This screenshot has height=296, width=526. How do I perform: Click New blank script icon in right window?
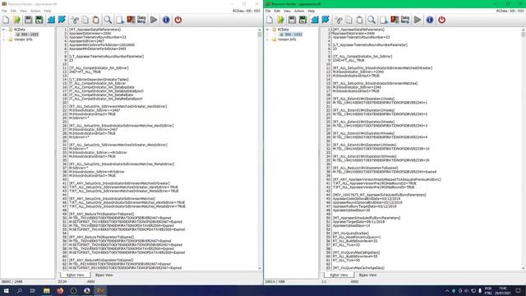point(270,20)
